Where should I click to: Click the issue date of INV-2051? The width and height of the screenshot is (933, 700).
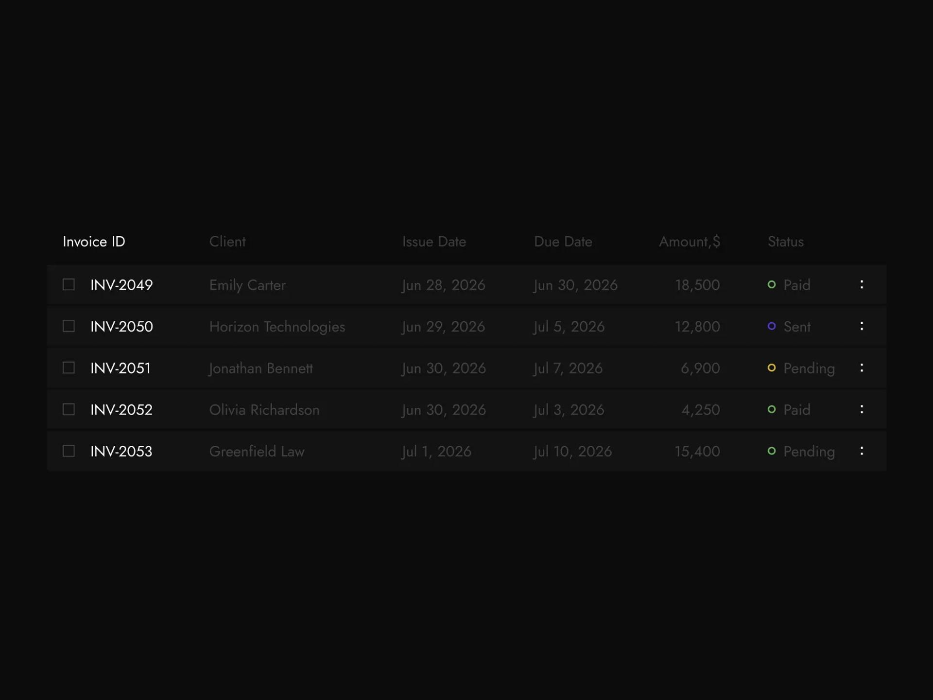click(x=443, y=368)
